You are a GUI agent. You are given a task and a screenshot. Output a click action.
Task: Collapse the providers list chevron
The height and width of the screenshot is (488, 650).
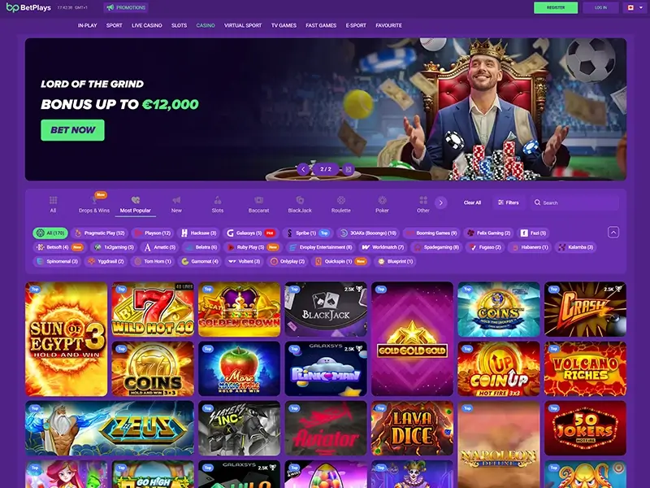click(613, 233)
